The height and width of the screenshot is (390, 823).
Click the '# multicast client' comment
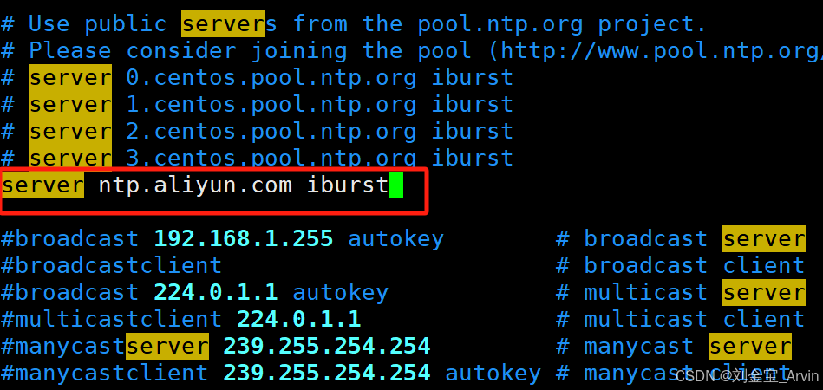coord(681,319)
